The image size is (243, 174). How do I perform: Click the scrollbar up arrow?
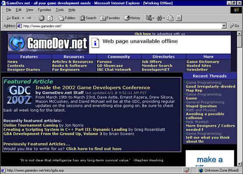pos(239,34)
